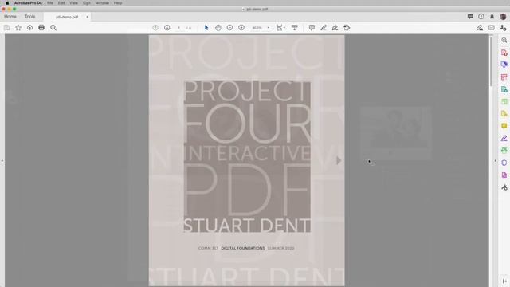Open the Organize Pages tool in right pane
Screen dimensions: 510x287
coord(504,101)
